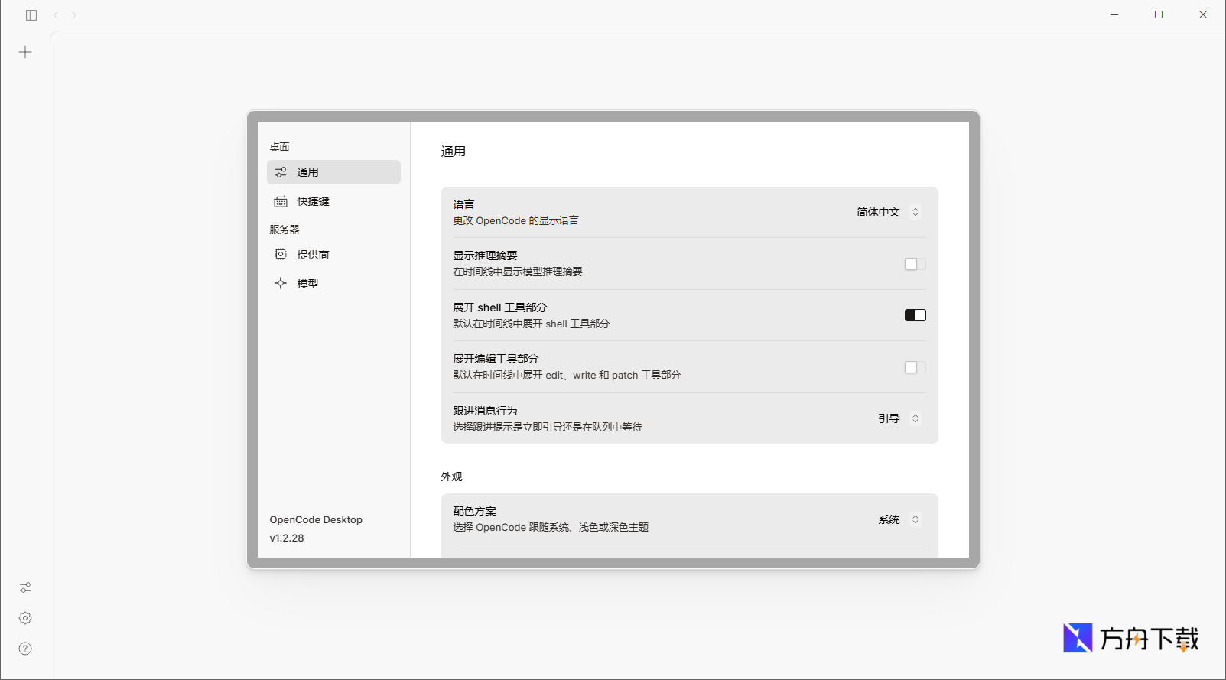This screenshot has height=680, width=1226.
Task: Switch to the 提供商 settings tab
Action: [333, 254]
